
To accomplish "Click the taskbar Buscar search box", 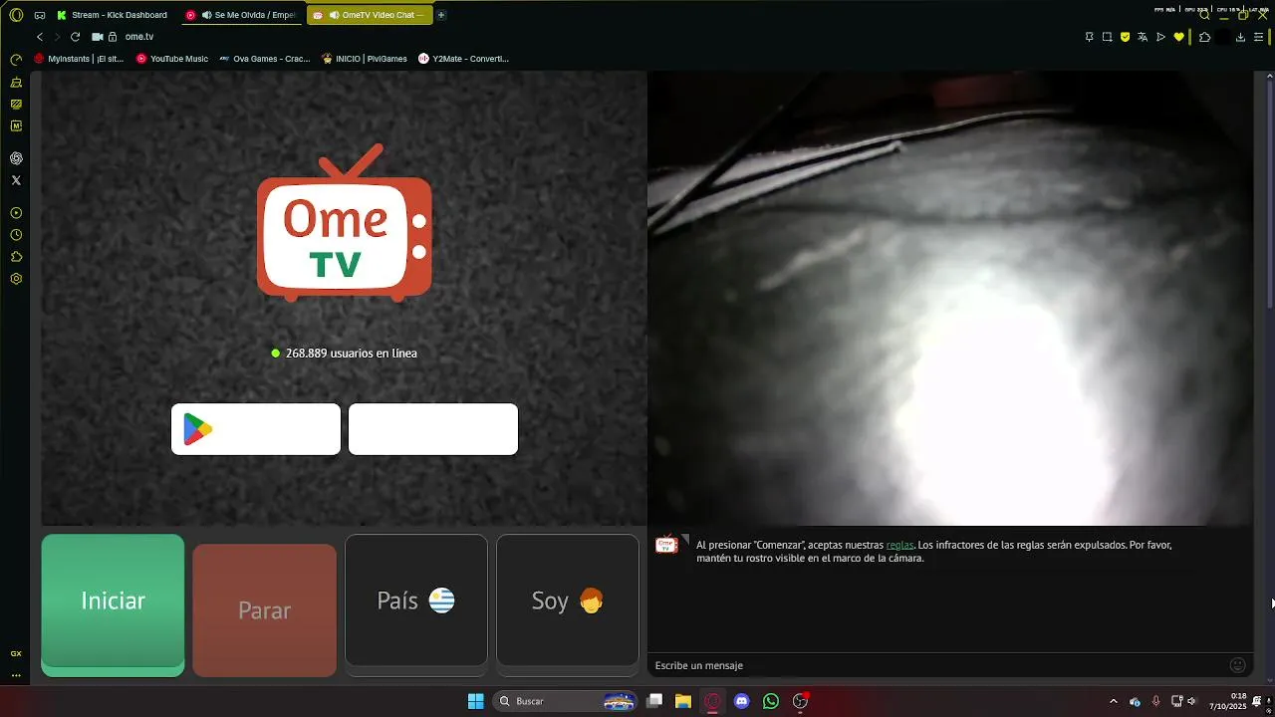I will 566,701.
